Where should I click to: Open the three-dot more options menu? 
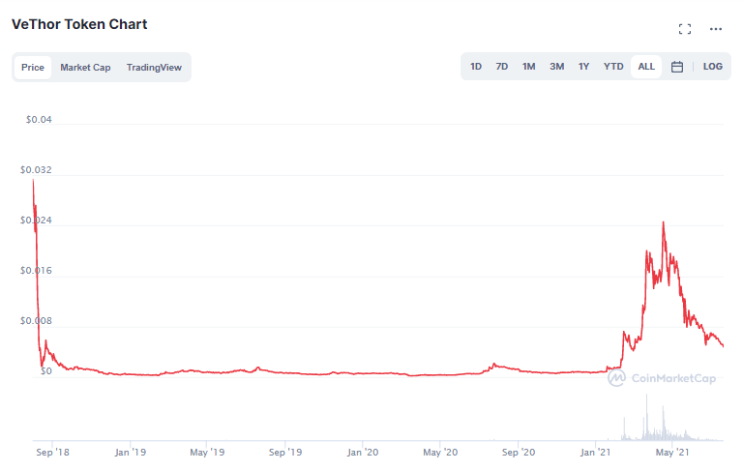pyautogui.click(x=716, y=29)
